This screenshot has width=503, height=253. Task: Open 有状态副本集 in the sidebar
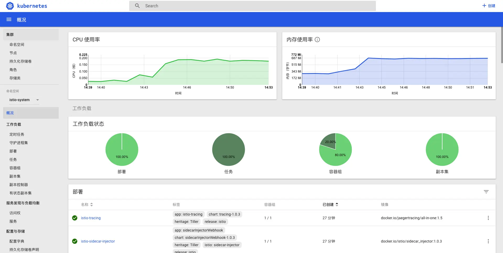point(20,193)
